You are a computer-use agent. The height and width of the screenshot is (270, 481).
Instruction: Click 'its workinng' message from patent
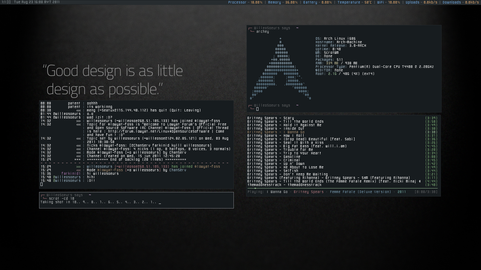point(100,107)
